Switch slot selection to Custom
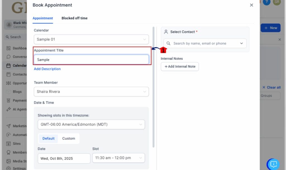286x170 pixels. pyautogui.click(x=69, y=138)
